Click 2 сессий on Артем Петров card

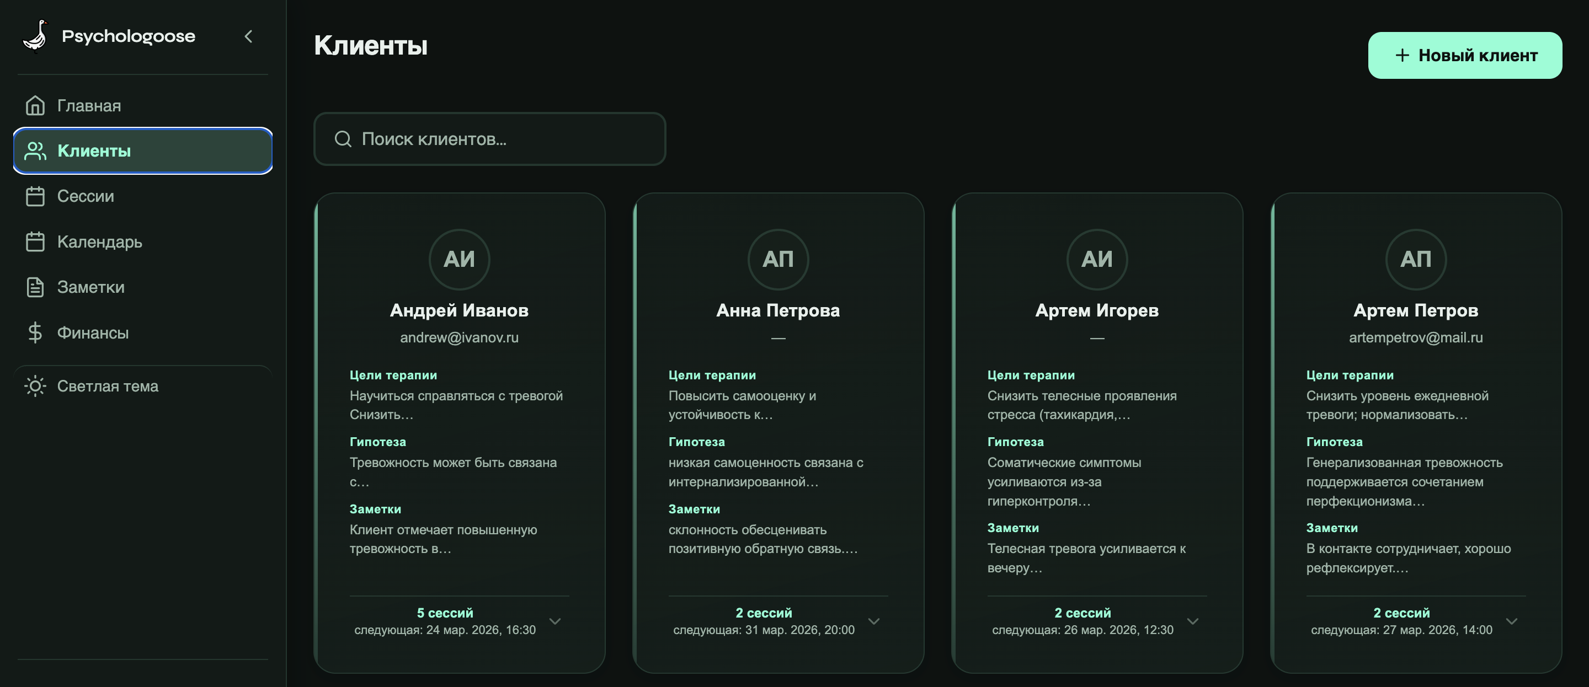click(1401, 613)
